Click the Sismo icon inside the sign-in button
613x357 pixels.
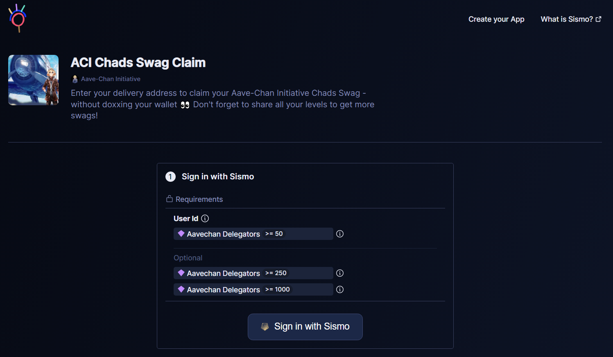click(265, 327)
